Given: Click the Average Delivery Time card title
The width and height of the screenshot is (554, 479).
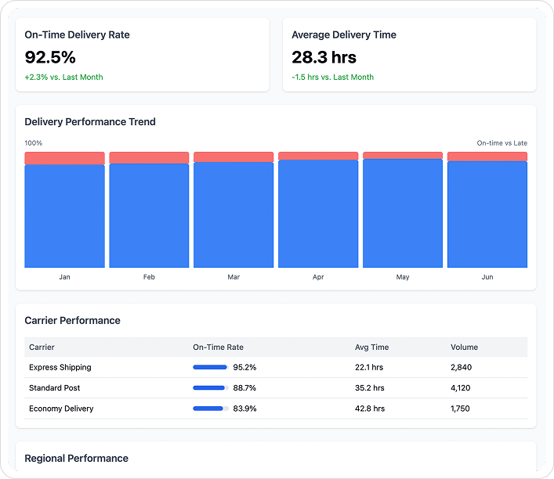Looking at the screenshot, I should (344, 34).
